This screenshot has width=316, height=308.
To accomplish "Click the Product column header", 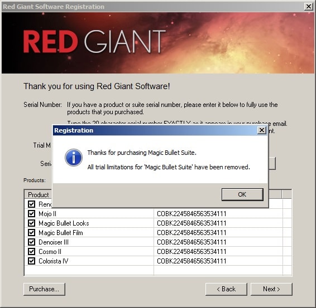I will tap(39, 194).
